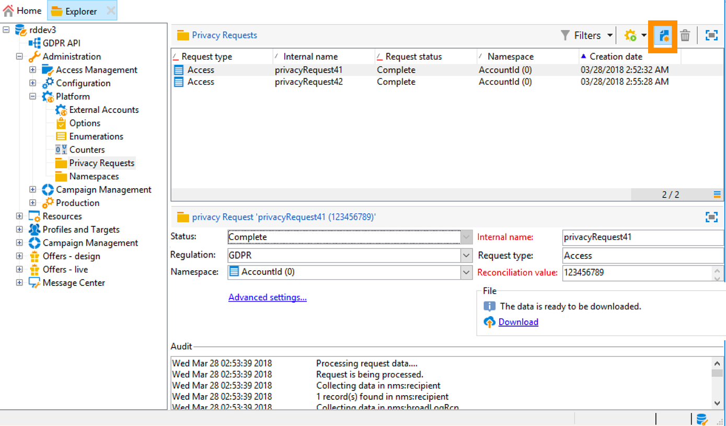This screenshot has width=726, height=426.
Task: Expand the Message Center node
Action: [19, 283]
